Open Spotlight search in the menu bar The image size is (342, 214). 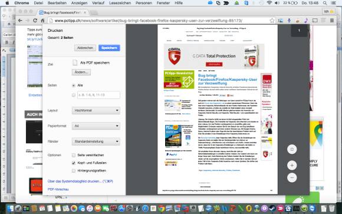tap(325, 3)
